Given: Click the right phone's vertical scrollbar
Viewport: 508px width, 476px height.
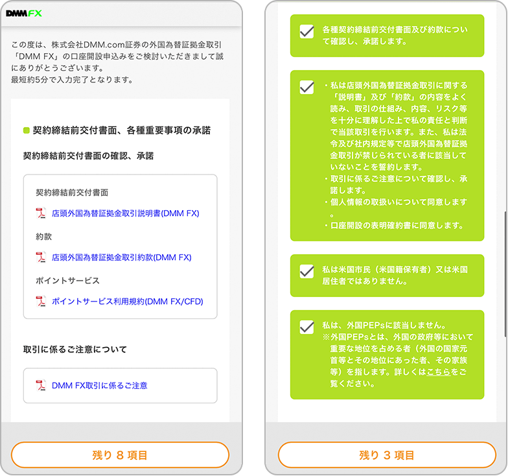Looking at the screenshot, I should pos(505,274).
